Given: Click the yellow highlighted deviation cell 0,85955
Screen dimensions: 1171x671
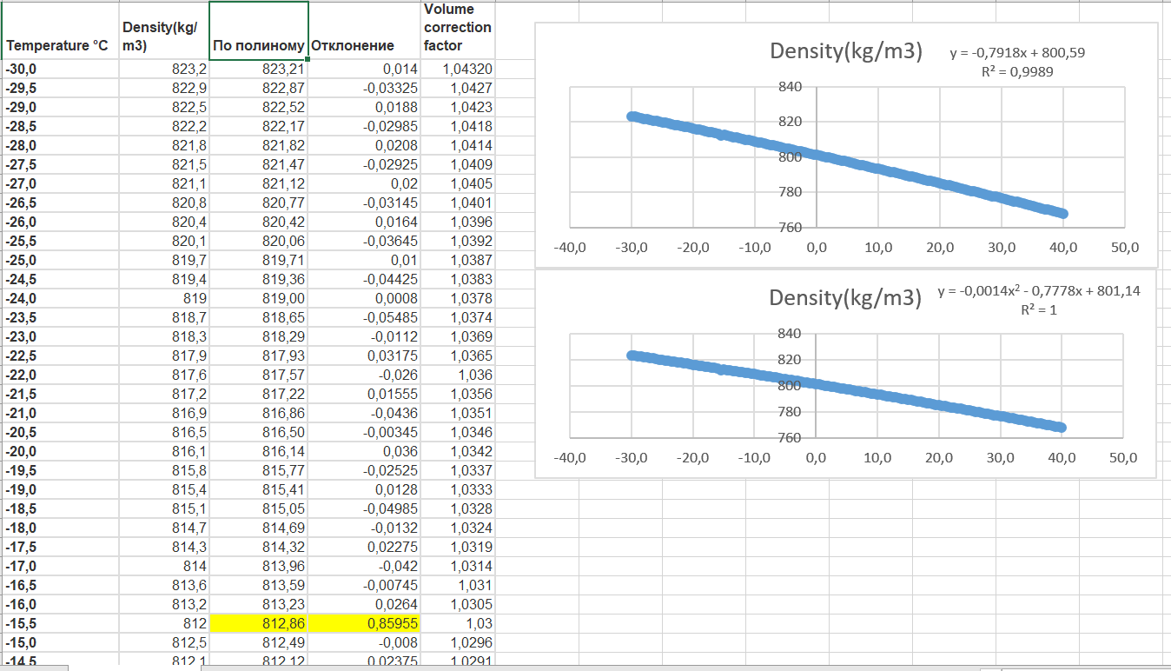Looking at the screenshot, I should [364, 624].
